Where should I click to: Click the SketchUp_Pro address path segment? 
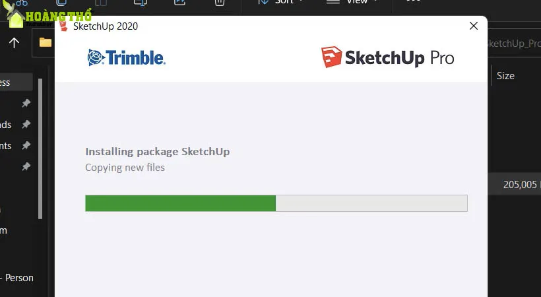513,44
